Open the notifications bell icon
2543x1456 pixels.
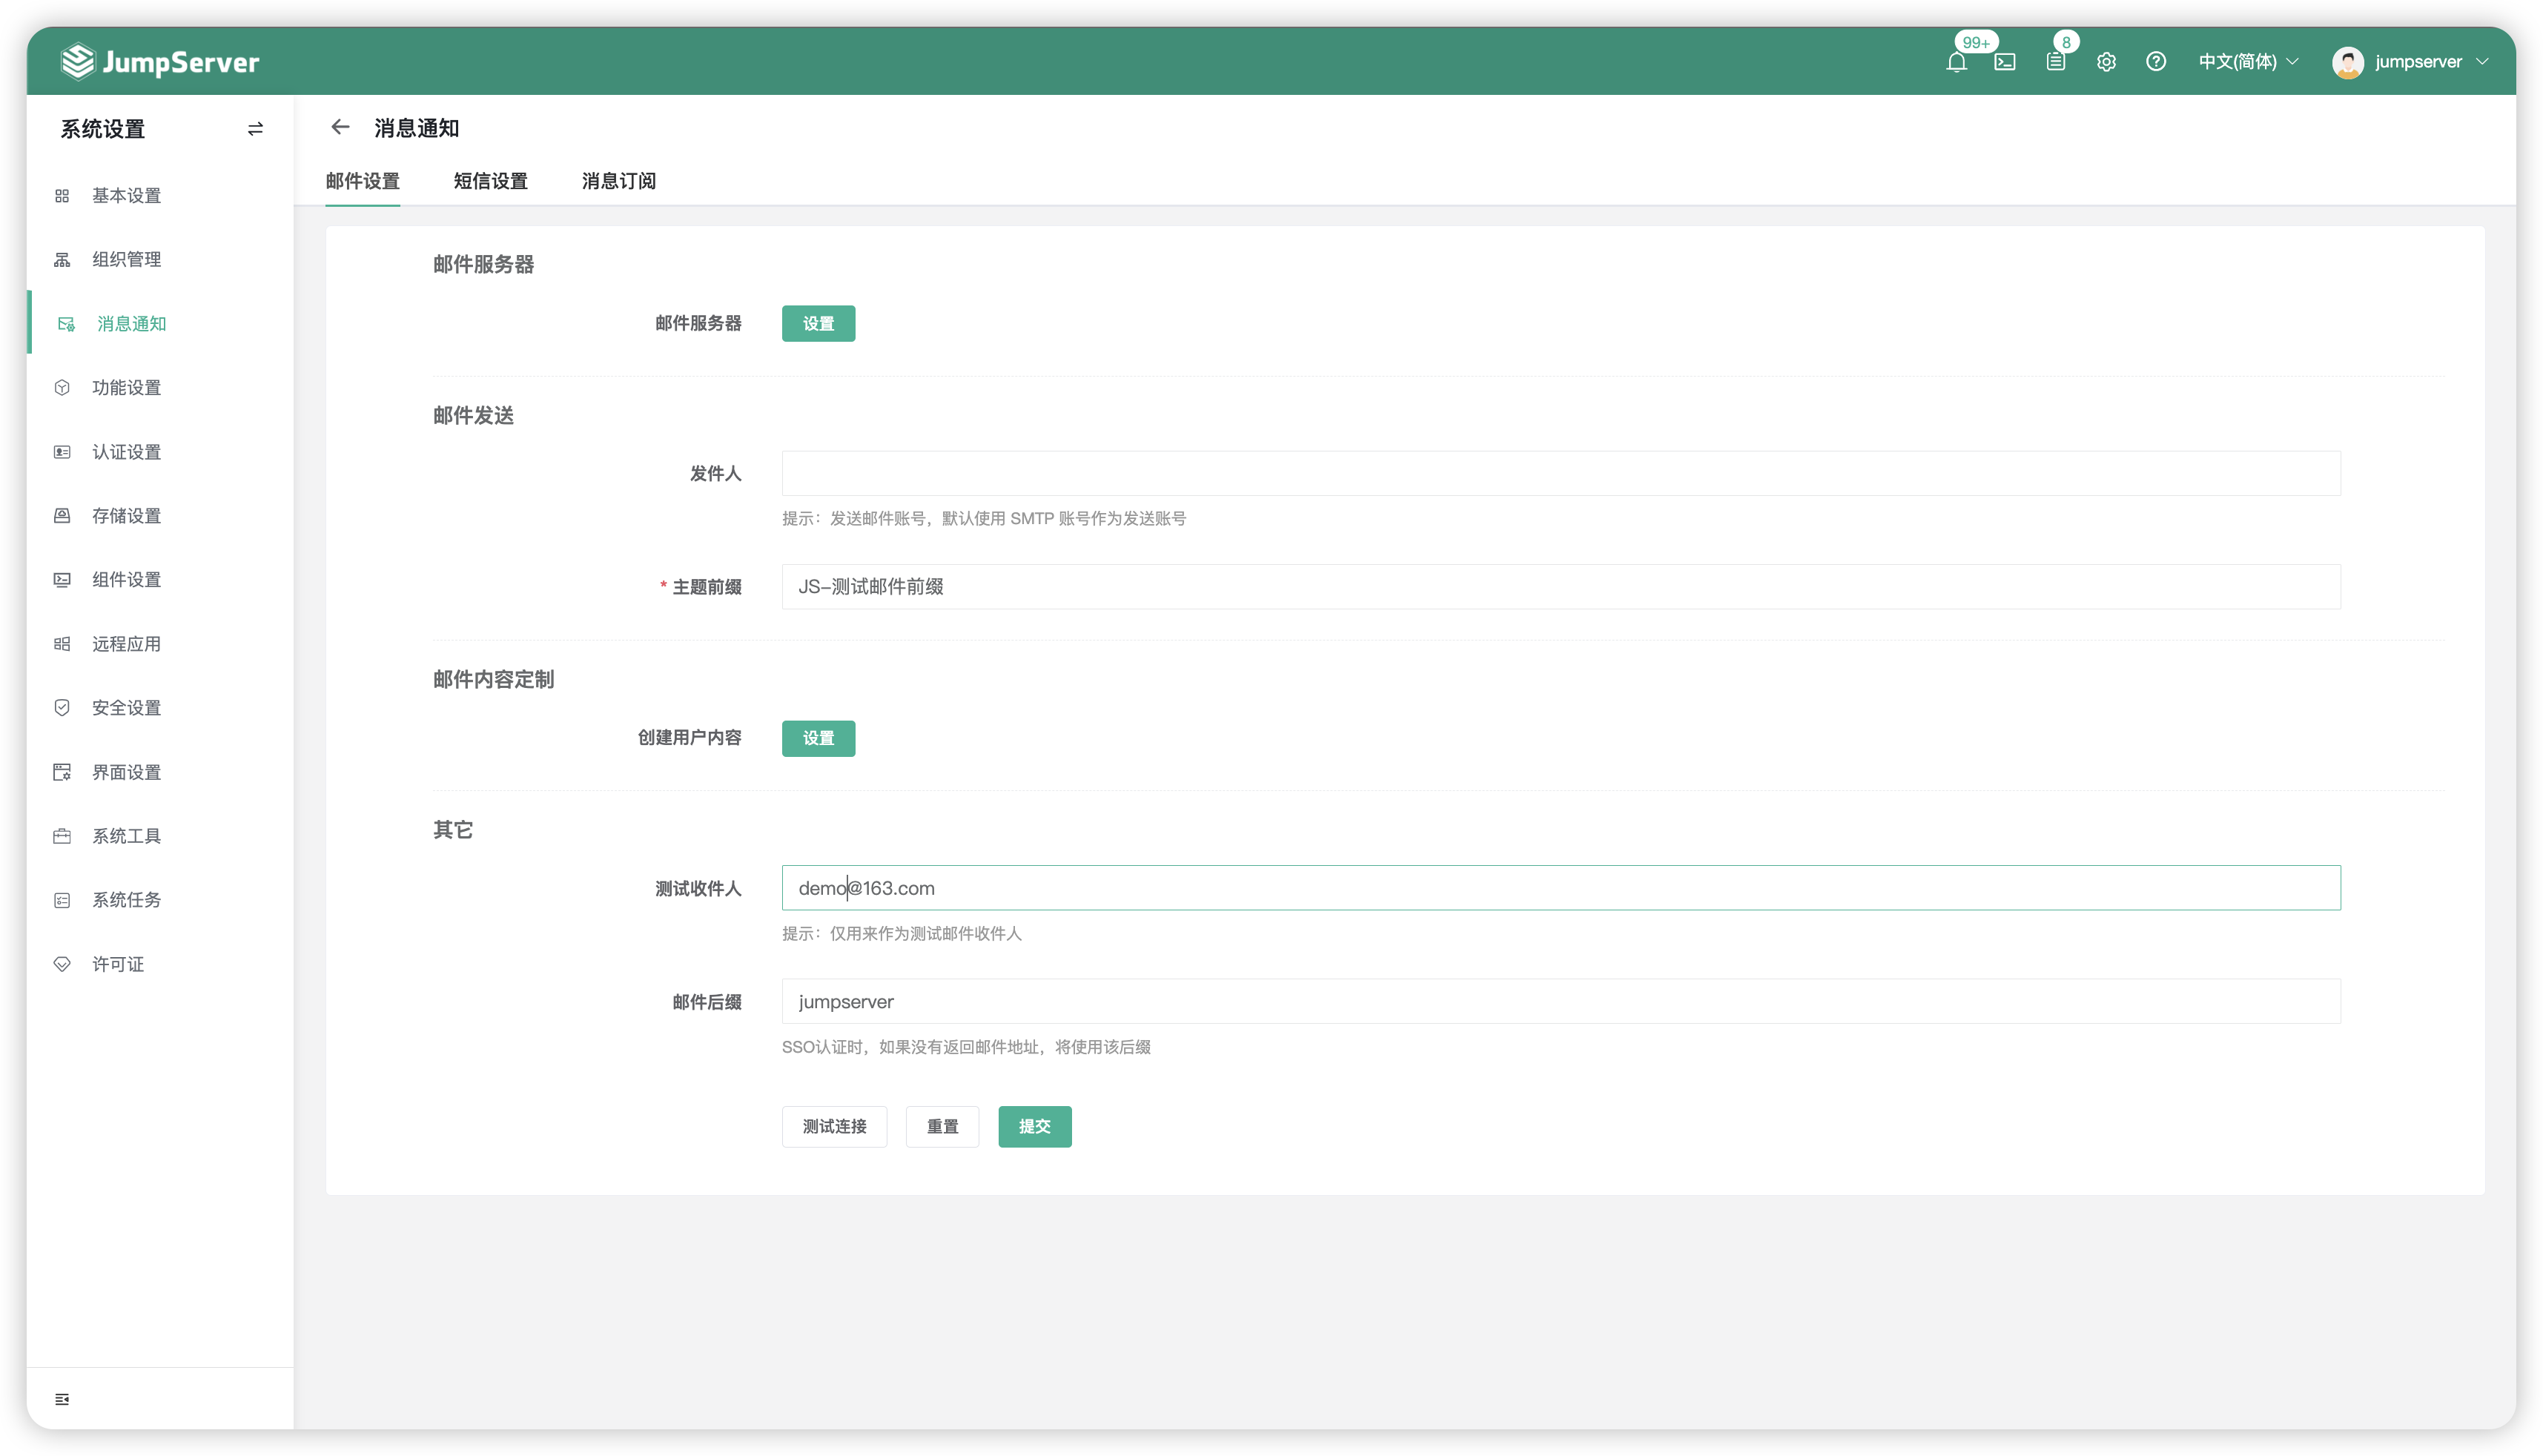pos(1956,62)
